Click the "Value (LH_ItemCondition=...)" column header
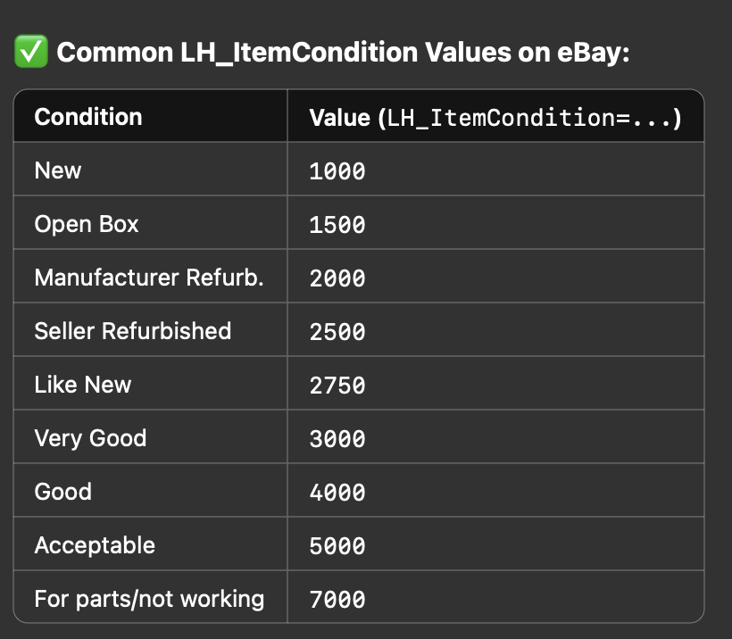Image resolution: width=732 pixels, height=639 pixels. point(495,118)
